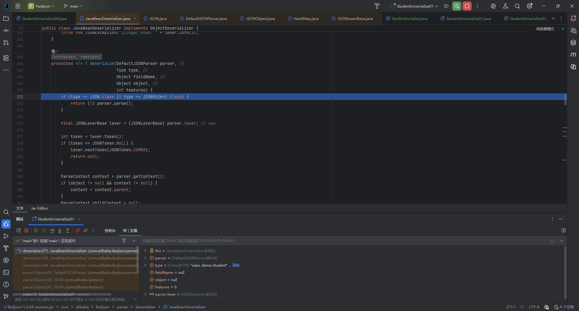Show more tool windows in left sidebar

(6, 70)
